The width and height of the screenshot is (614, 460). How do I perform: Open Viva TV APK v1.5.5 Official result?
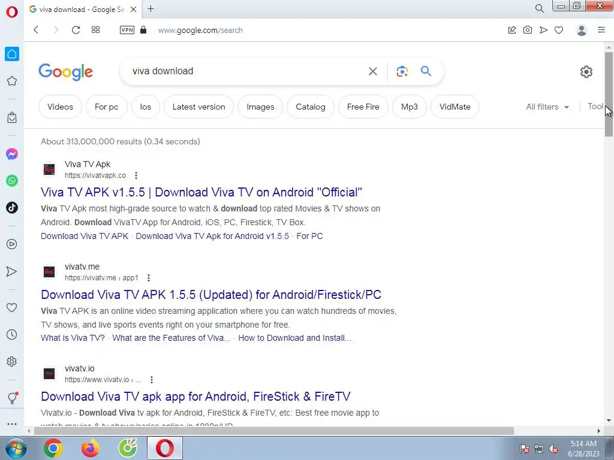pyautogui.click(x=201, y=192)
